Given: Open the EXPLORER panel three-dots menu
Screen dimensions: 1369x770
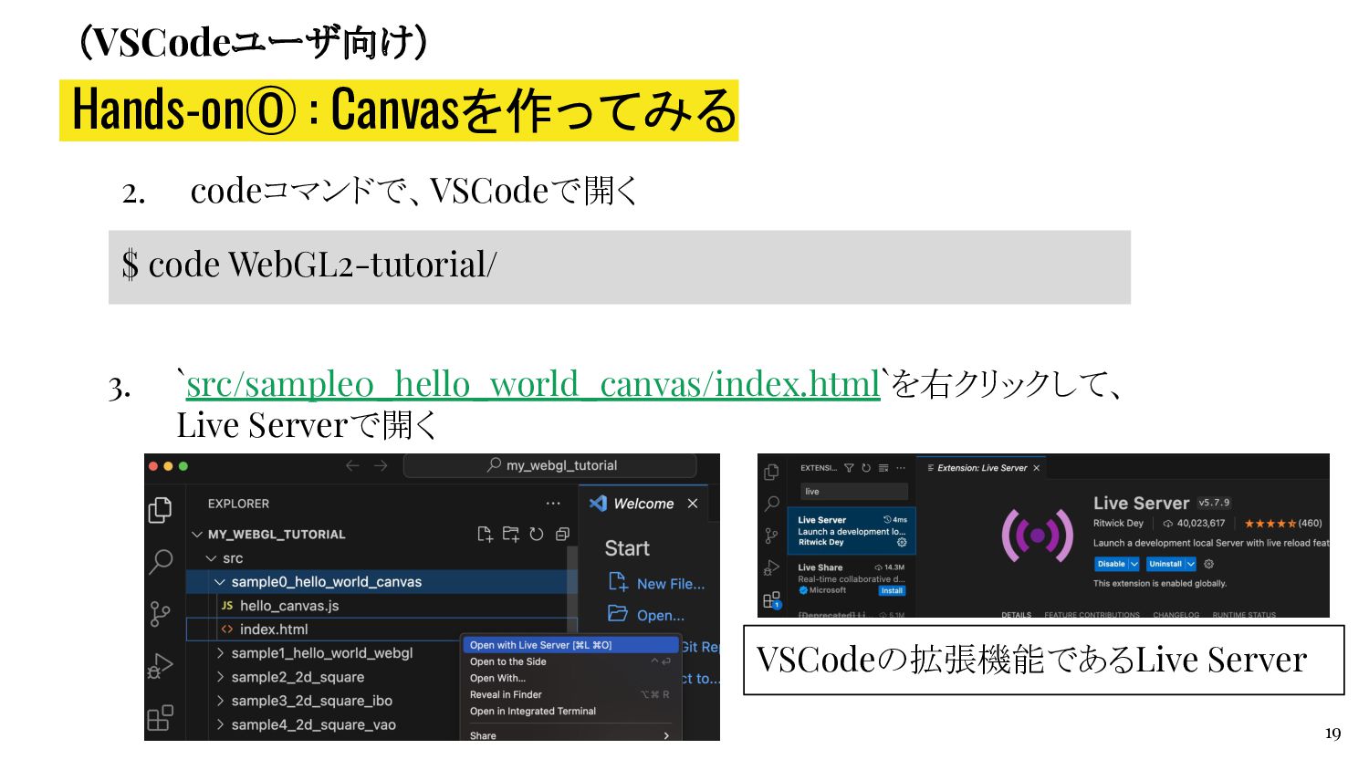Looking at the screenshot, I should click(553, 503).
